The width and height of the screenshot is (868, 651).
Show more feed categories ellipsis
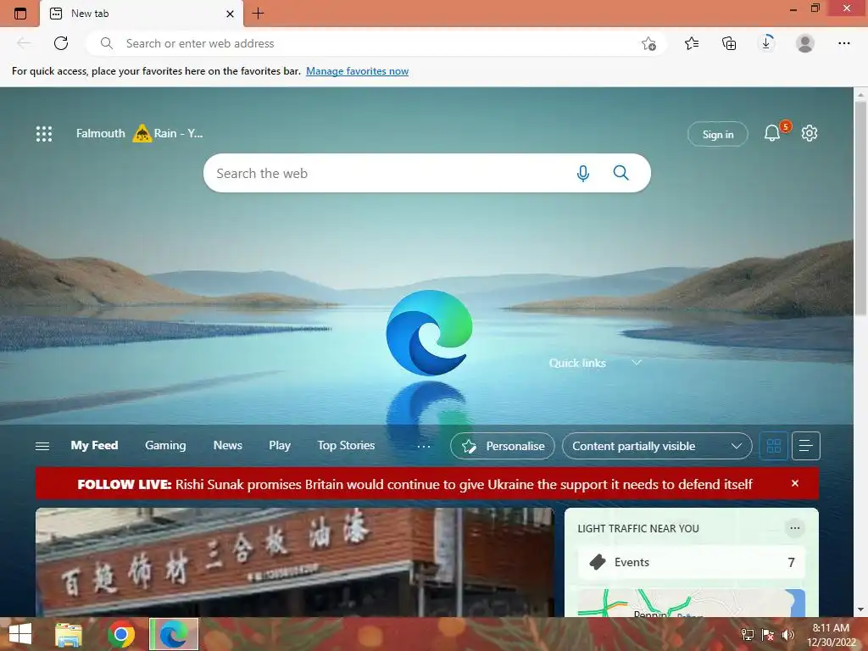click(x=424, y=446)
